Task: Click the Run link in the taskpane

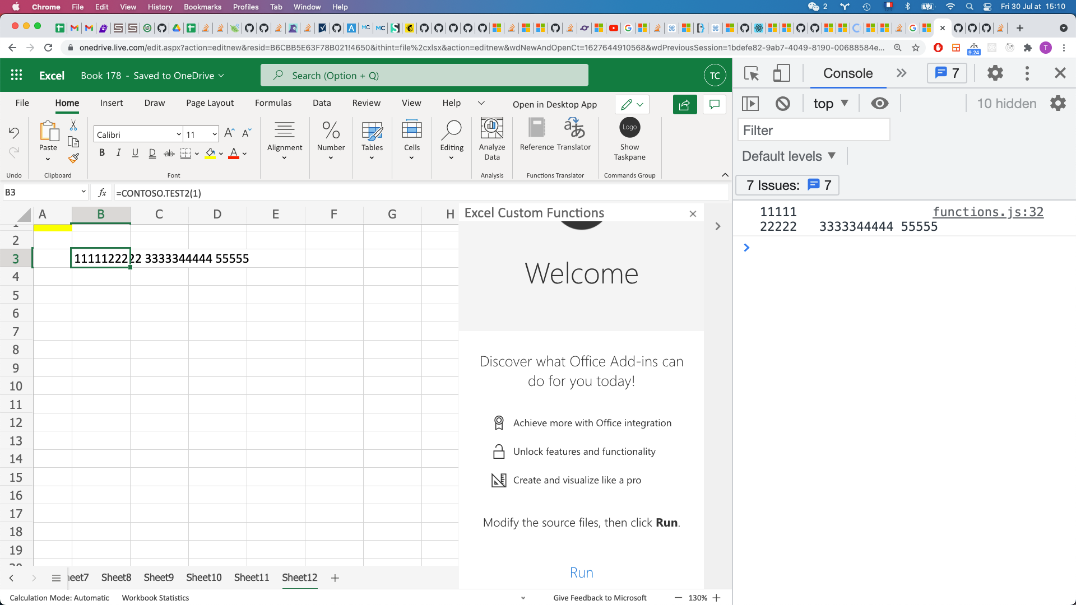Action: pyautogui.click(x=581, y=573)
